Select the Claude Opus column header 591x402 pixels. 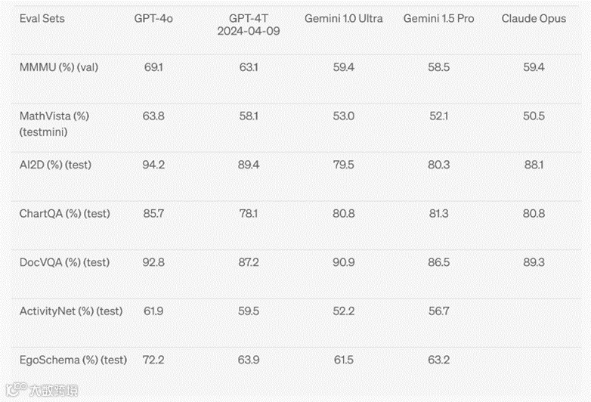[x=534, y=18]
